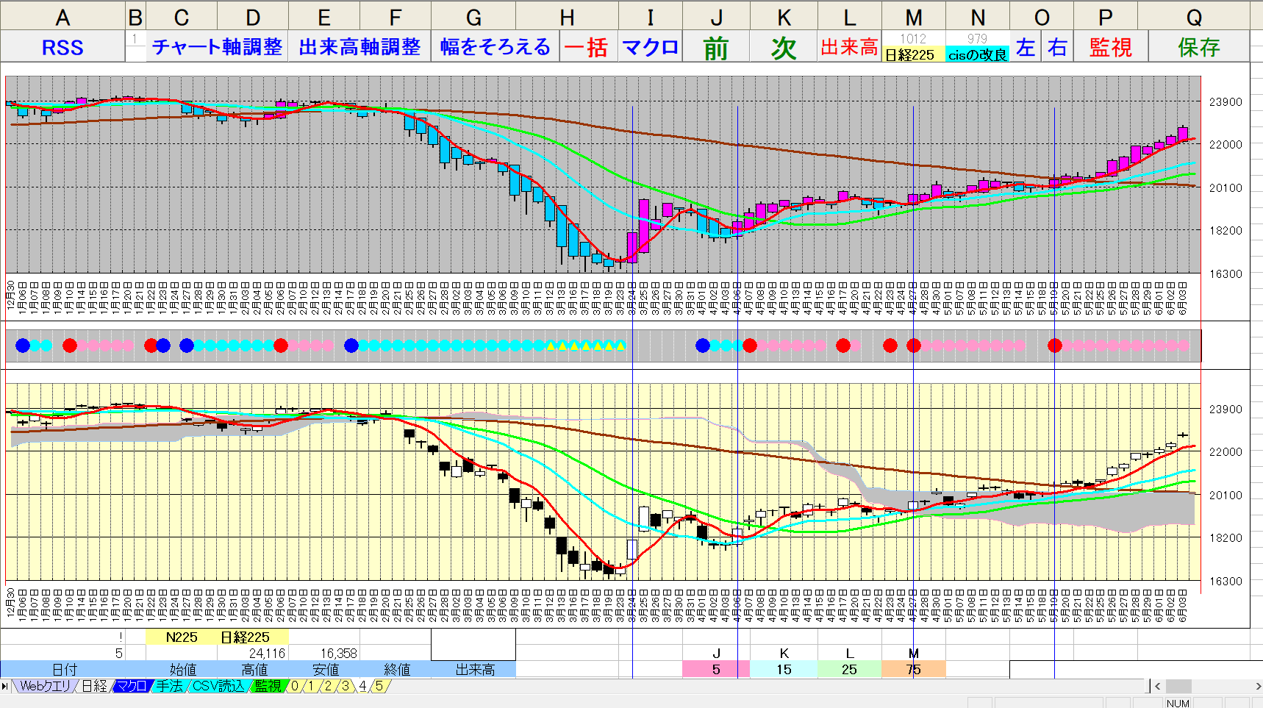Click the cyan cell with value 15
This screenshot has height=708, width=1263.
point(784,669)
